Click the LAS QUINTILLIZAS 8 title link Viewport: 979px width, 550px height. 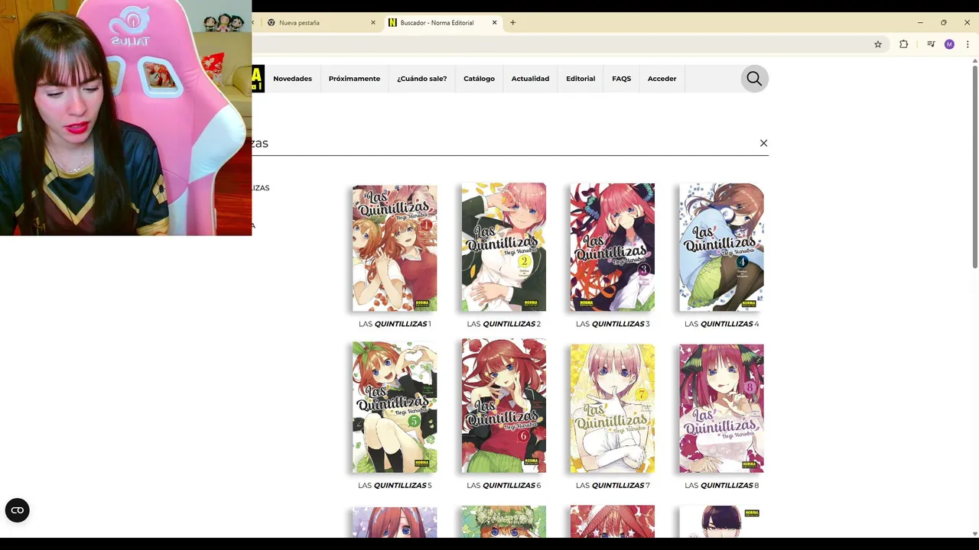click(x=721, y=485)
